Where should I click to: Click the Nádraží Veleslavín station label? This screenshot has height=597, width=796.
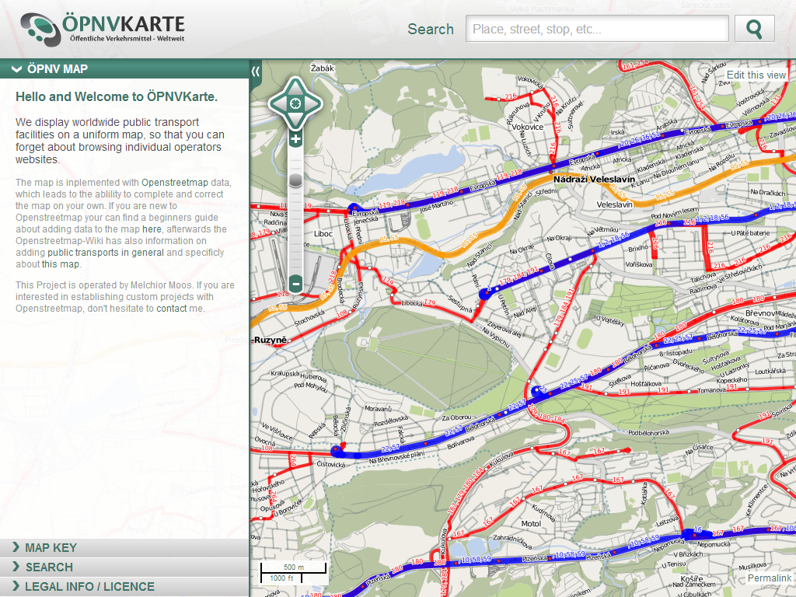tap(594, 179)
